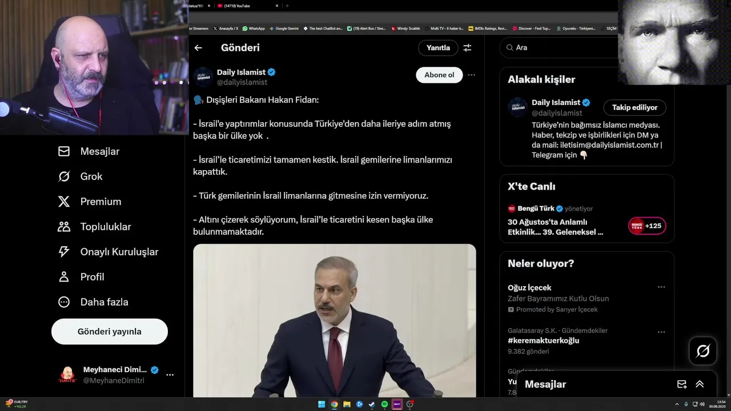Open Chrome from the taskbar
Viewport: 731px width, 411px height.
(334, 404)
